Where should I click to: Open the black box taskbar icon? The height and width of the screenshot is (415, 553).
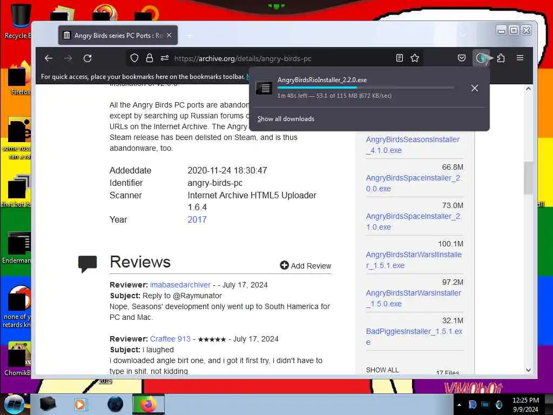pos(48,404)
